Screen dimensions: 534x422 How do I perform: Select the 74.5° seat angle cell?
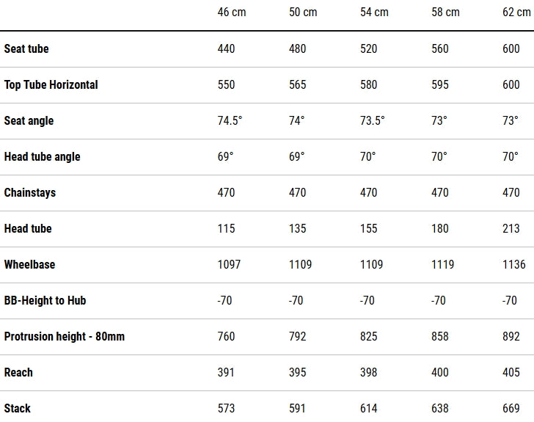pos(230,120)
